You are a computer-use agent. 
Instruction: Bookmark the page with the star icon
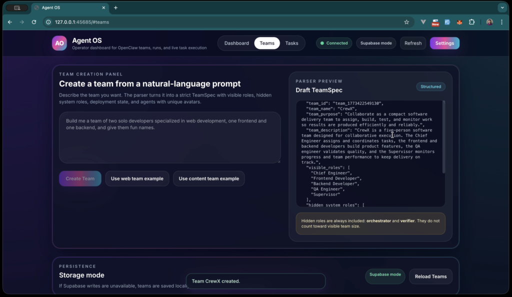[406, 22]
